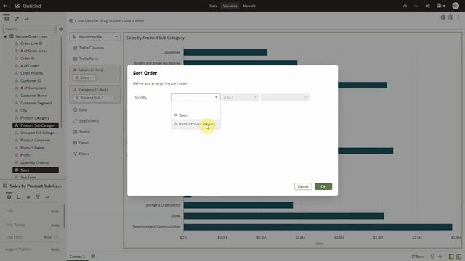Screen dimensions: 465x261
Task: Select highlighted Sales measure in data panel
Action: [36, 170]
